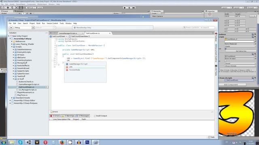Open the Project menu in MonoDevelop
Viewport: 259px width, 145px height.
point(32,23)
